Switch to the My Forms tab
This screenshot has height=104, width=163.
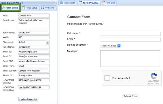(x=48, y=8)
